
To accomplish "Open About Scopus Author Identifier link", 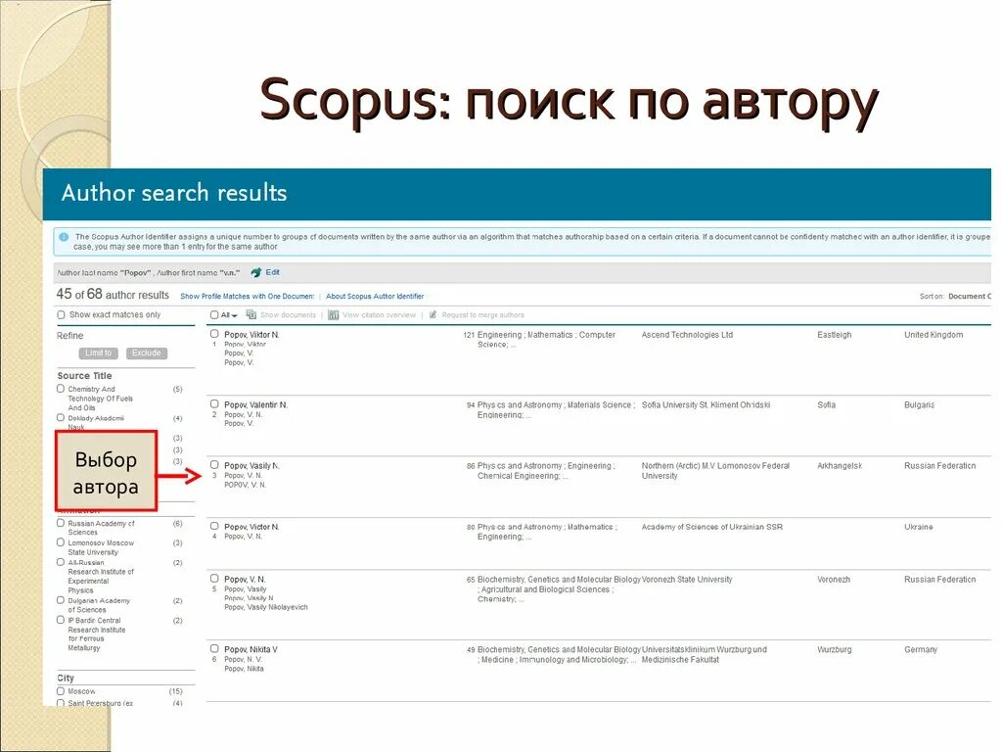I will (375, 296).
